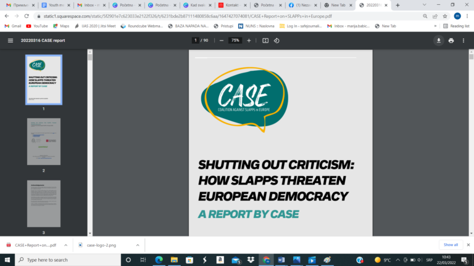This screenshot has width=474, height=266.
Task: Print the PDF document
Action: 451,41
